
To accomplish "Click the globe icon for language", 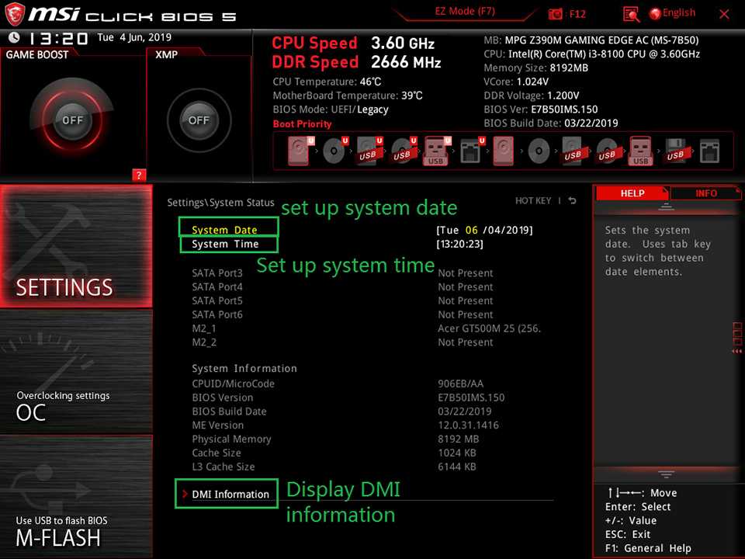I will coord(655,13).
